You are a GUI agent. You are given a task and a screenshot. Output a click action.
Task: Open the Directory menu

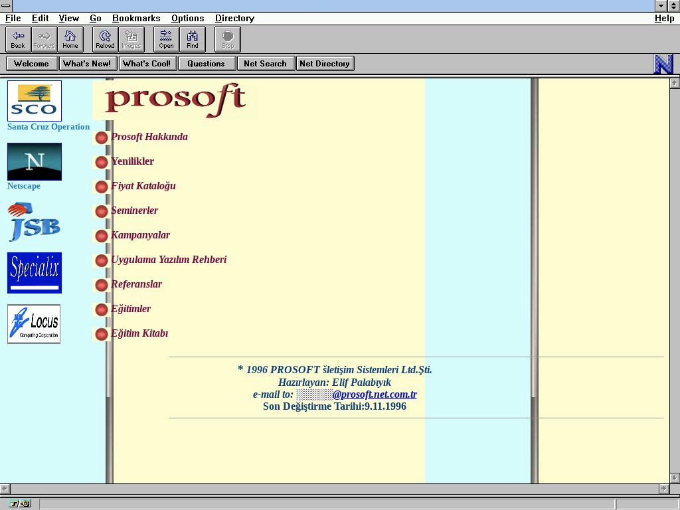point(234,19)
